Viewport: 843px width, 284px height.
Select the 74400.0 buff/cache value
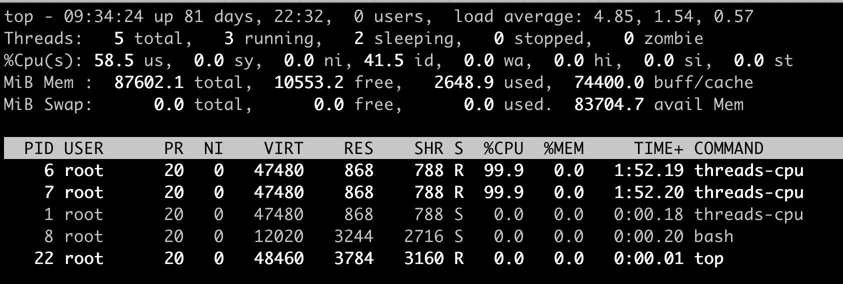point(608,82)
